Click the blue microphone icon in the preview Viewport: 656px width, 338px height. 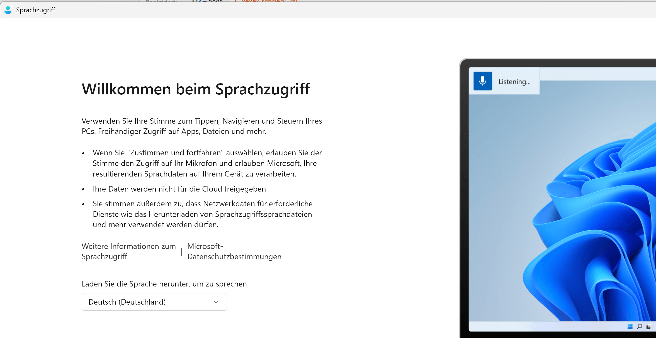[483, 81]
